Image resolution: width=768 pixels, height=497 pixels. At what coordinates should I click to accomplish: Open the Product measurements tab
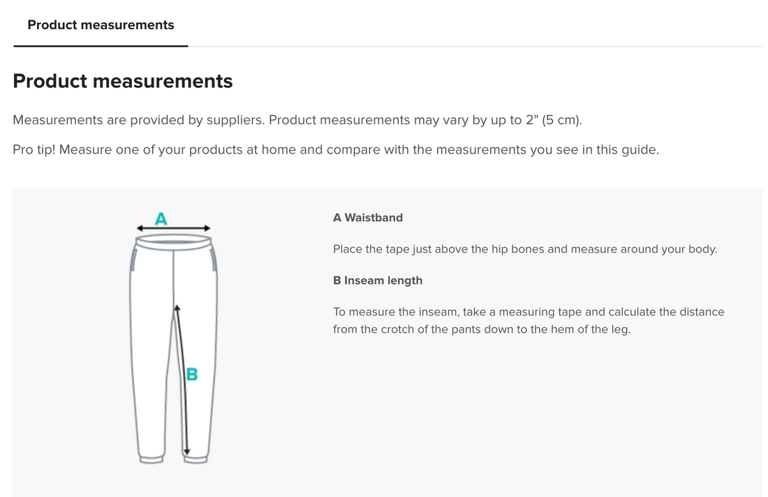point(101,25)
